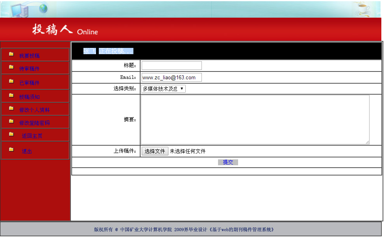
Task: Focus the 标题 title input field
Action: 172,66
